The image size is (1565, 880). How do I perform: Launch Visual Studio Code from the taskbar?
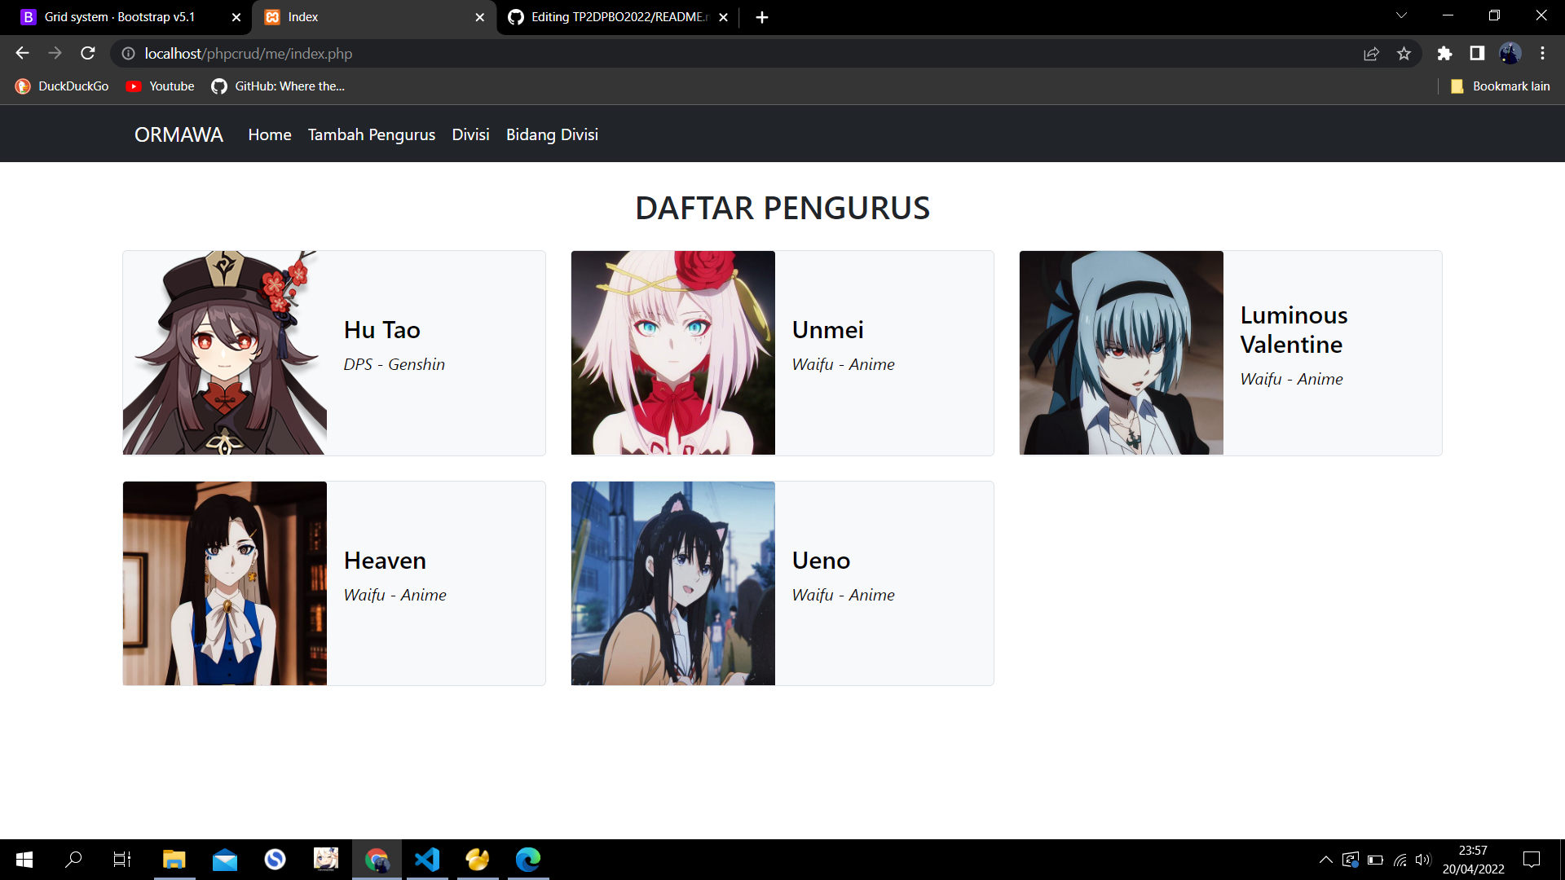(x=427, y=860)
